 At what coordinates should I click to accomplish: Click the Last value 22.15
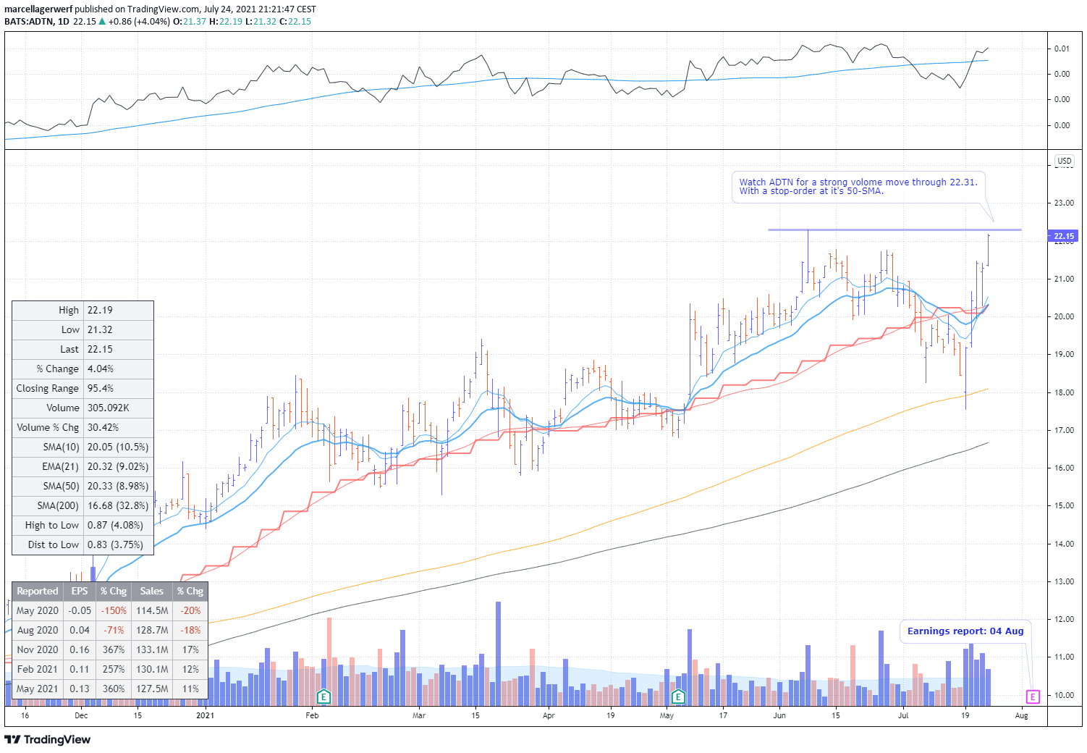pos(100,350)
